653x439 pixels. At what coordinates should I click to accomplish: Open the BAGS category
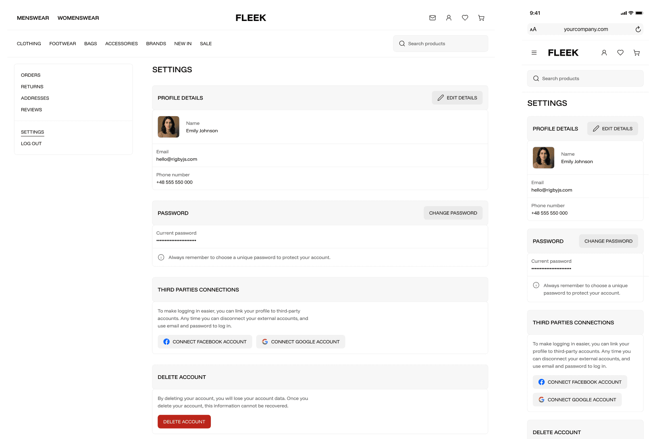tap(91, 44)
